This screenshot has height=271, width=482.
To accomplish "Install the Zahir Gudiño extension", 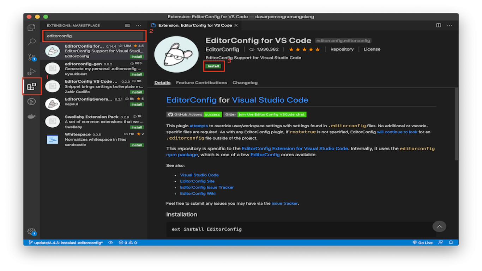I will tap(137, 92).
